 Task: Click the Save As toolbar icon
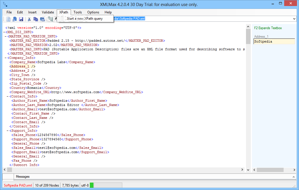[15, 19]
